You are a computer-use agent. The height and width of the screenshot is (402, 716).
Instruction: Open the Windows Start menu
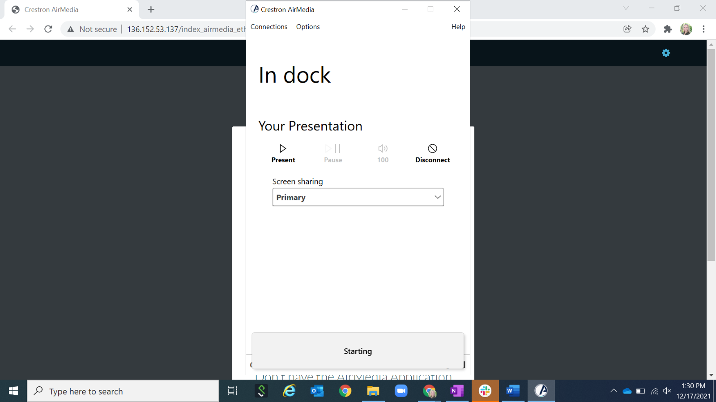[13, 391]
